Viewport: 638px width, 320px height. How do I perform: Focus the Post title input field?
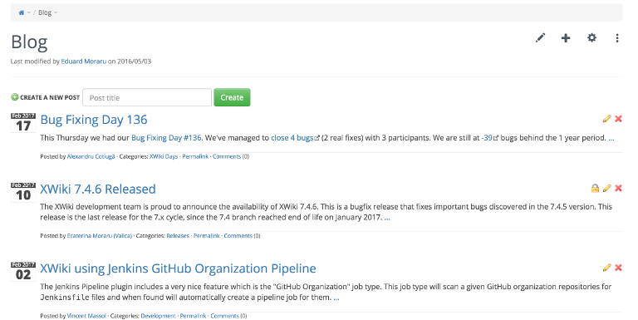[147, 97]
